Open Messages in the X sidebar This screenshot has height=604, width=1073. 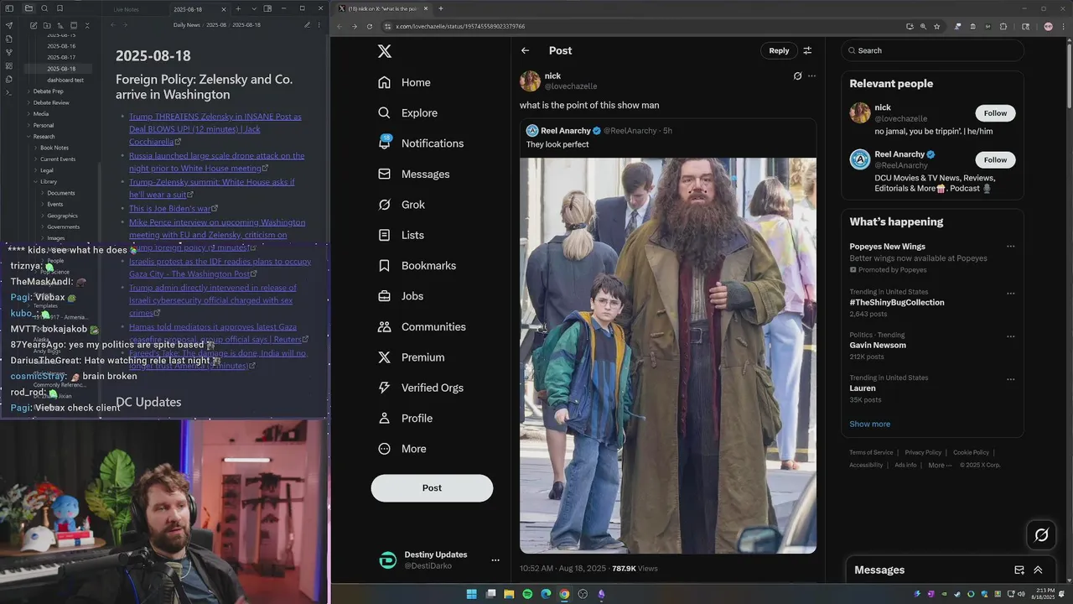click(412, 174)
